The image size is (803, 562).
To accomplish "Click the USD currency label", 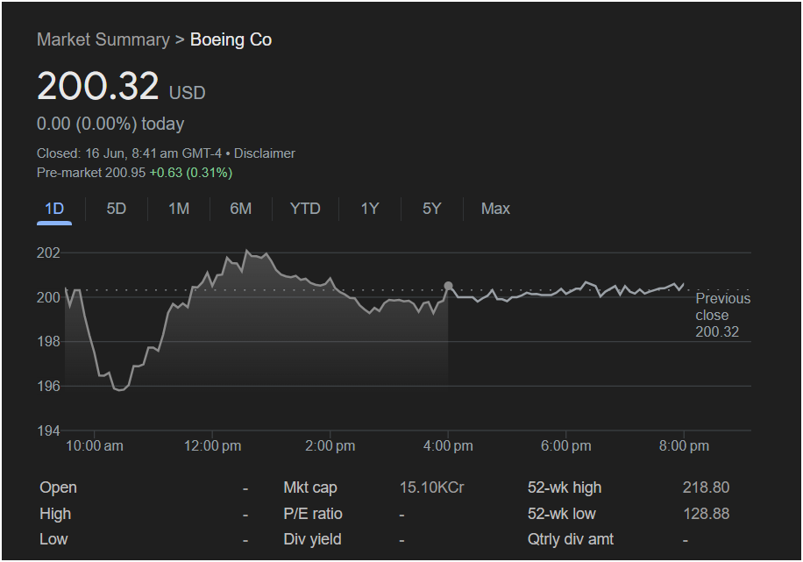I will pyautogui.click(x=188, y=93).
